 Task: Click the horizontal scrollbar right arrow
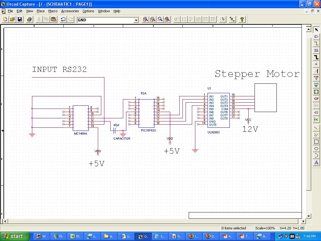click(x=303, y=221)
